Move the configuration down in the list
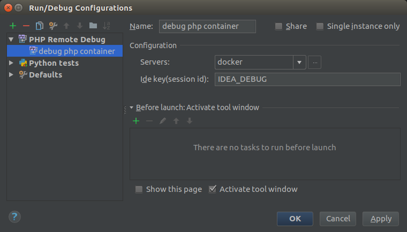Image resolution: width=407 pixels, height=232 pixels. coord(80,26)
